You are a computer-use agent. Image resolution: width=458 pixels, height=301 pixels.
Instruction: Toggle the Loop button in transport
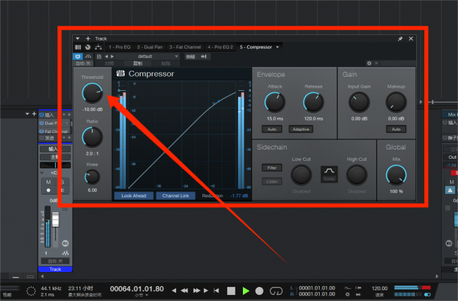(276, 290)
